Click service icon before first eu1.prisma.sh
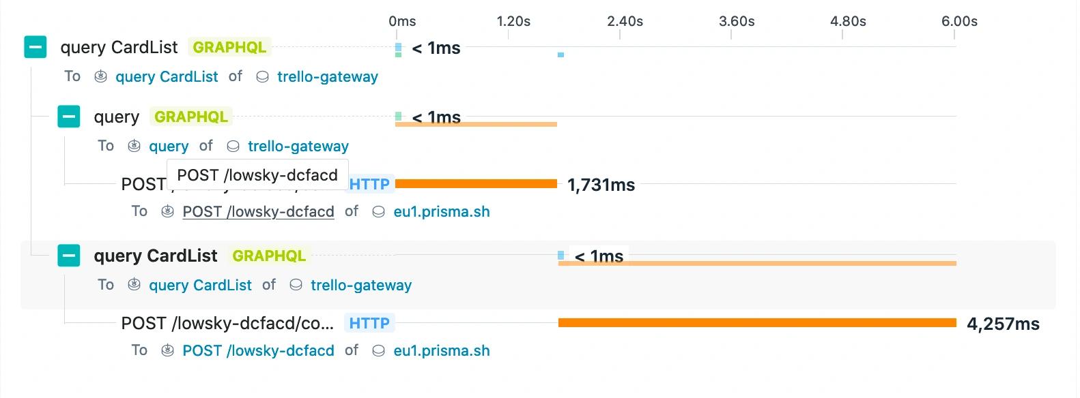Viewport: 1080px width, 398px height. (379, 212)
